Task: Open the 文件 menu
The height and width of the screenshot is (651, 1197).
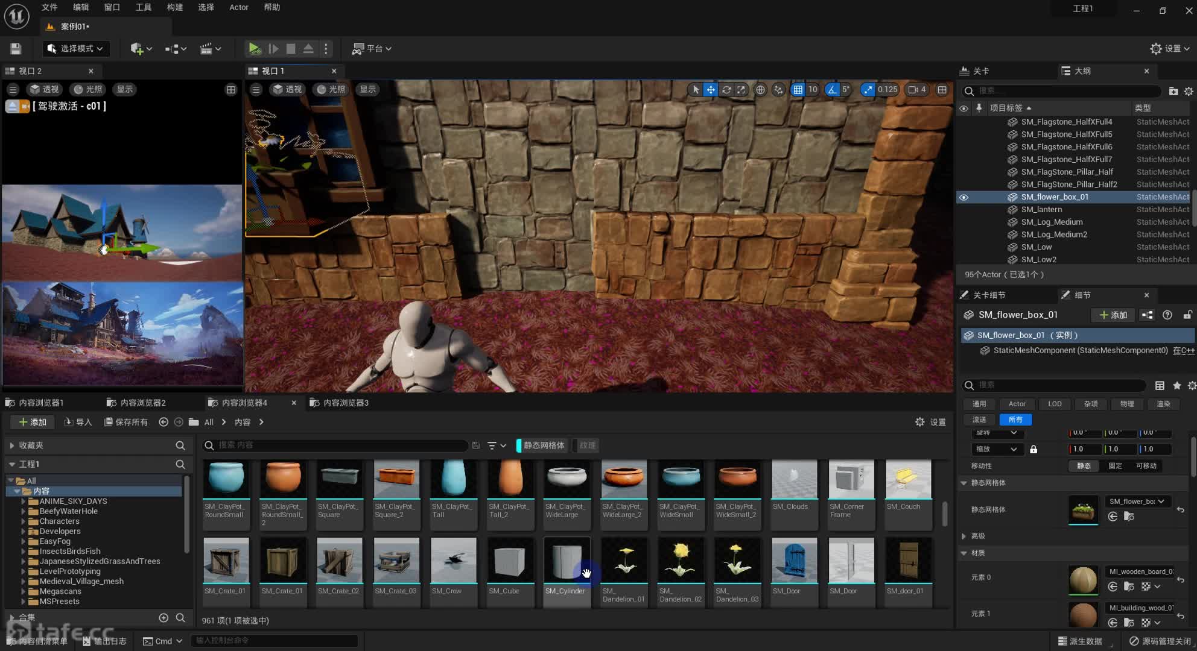Action: pos(49,7)
